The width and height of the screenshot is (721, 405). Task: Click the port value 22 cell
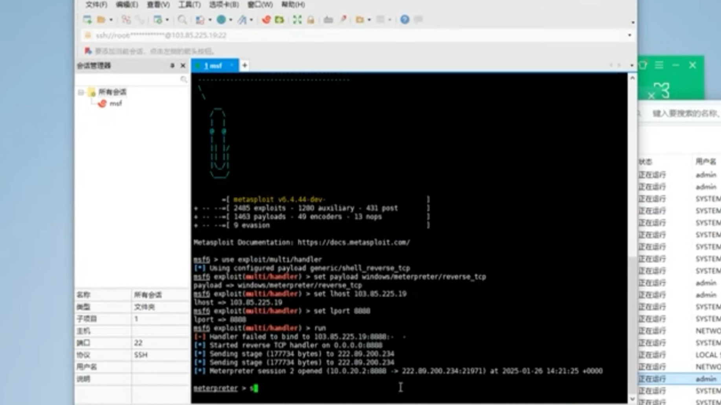tap(160, 343)
